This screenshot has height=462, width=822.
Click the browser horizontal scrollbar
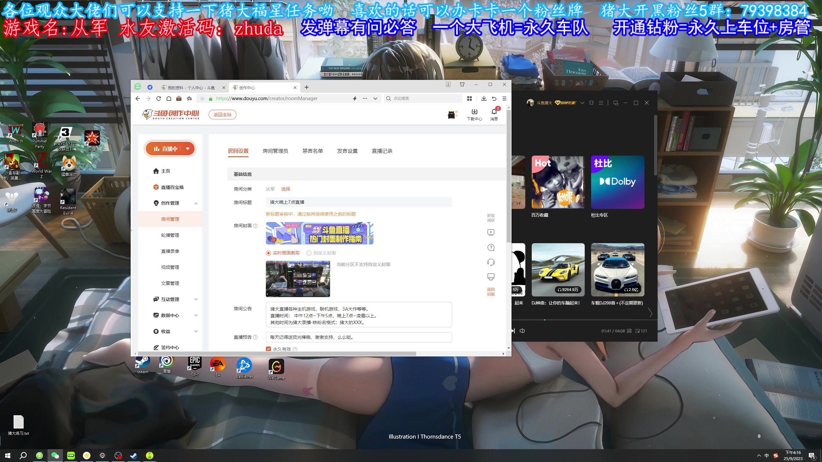[277, 354]
